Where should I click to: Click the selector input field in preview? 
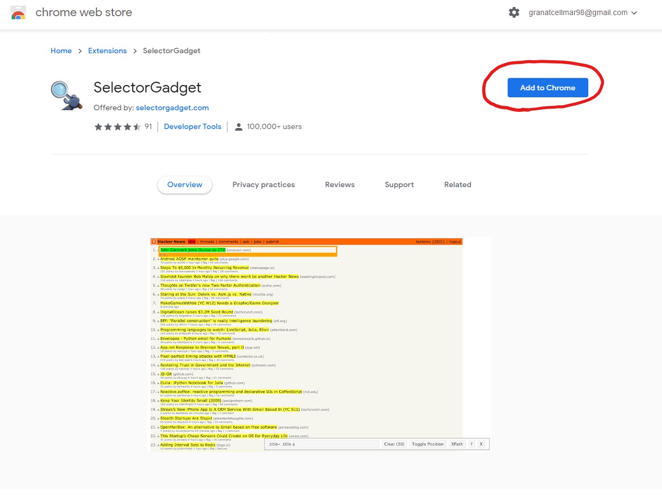(x=323, y=444)
